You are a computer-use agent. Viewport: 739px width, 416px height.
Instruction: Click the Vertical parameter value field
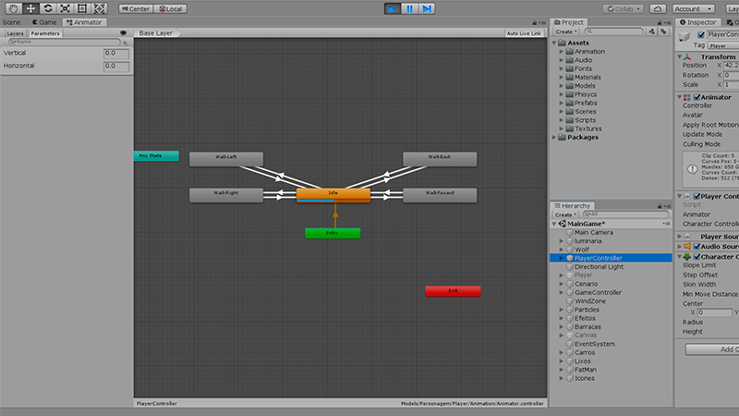click(116, 54)
